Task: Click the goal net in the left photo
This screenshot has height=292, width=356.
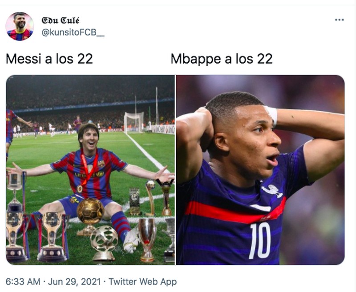Action: [x=134, y=122]
